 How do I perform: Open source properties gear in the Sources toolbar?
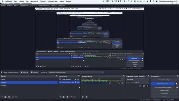click(x=67, y=97)
